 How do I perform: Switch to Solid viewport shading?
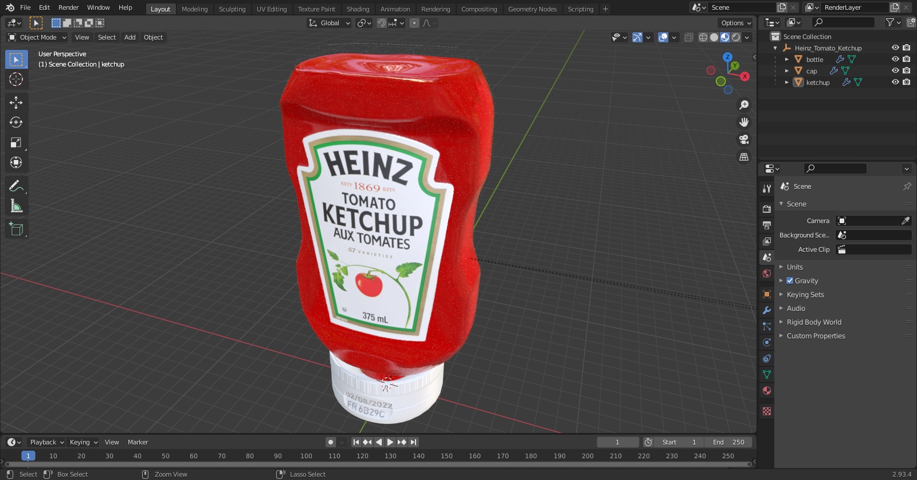(714, 37)
